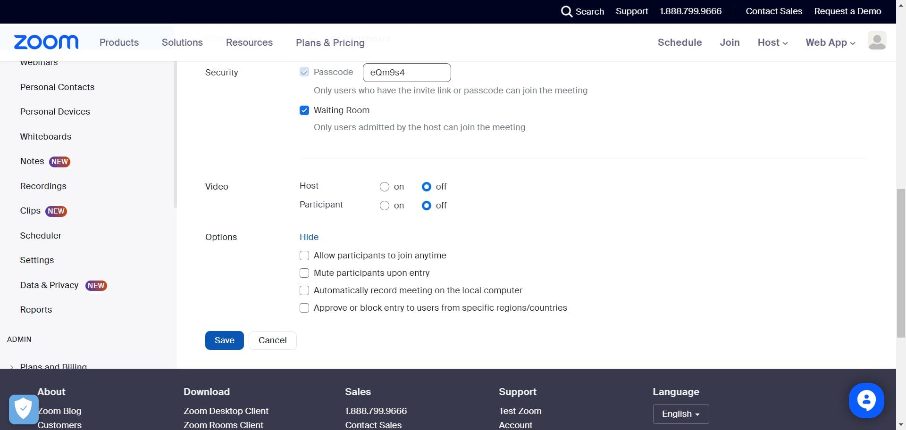This screenshot has height=430, width=906.
Task: Click the privacy shield badge
Action: [x=23, y=409]
